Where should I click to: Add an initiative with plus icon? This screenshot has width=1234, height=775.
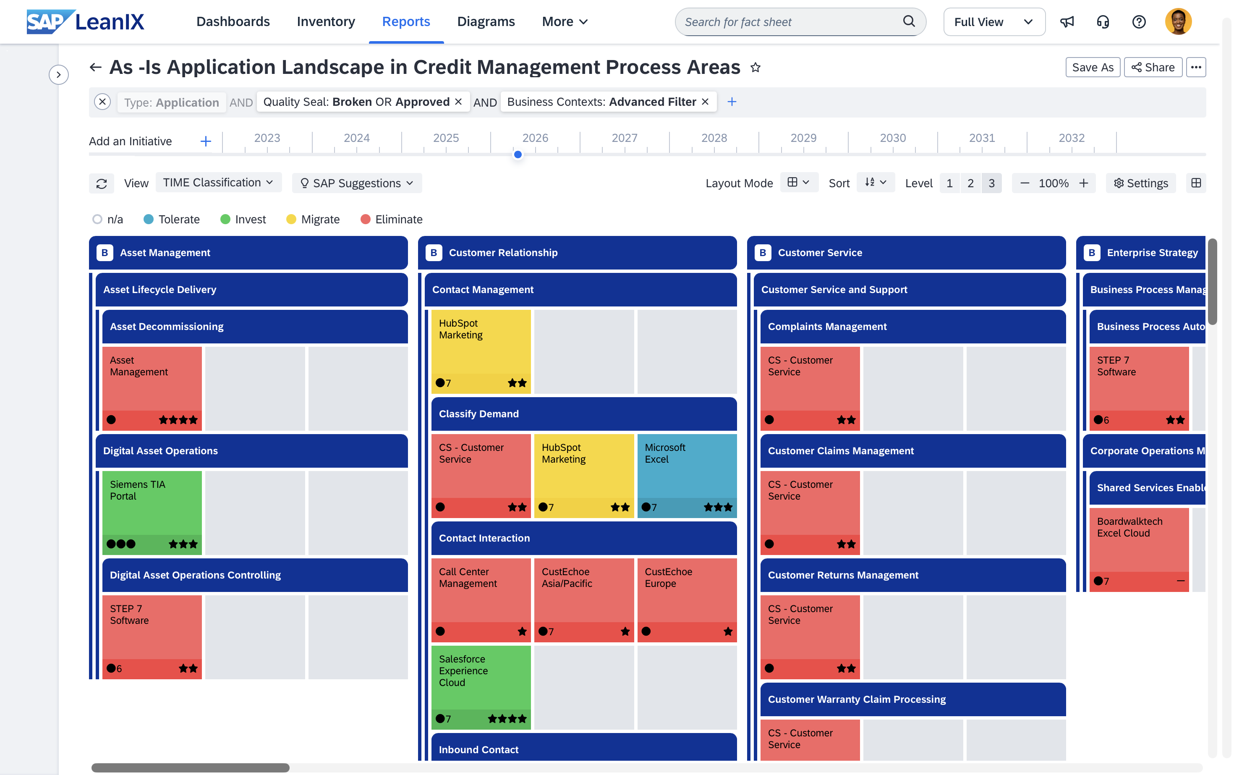(x=206, y=141)
